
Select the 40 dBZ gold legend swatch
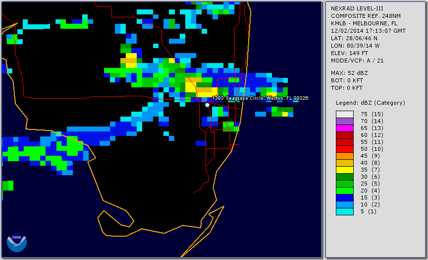click(x=345, y=163)
